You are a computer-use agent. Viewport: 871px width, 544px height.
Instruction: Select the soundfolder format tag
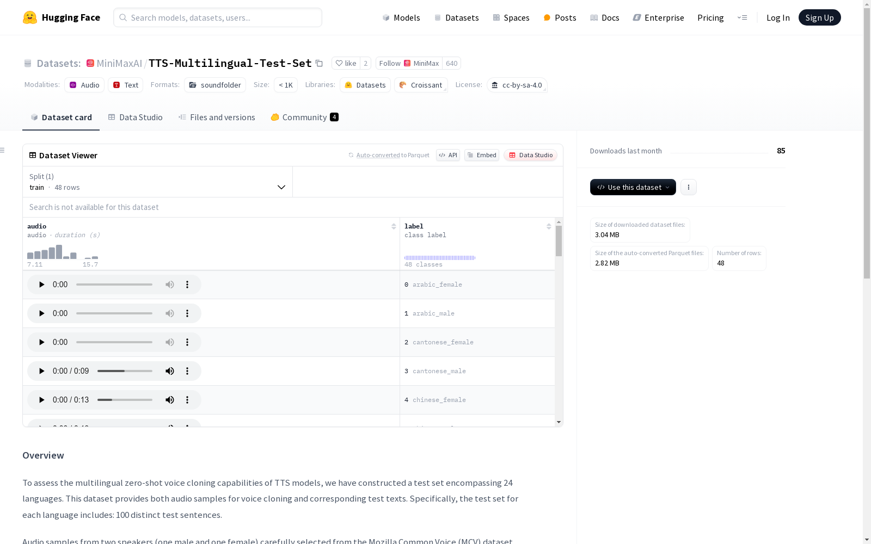point(215,85)
